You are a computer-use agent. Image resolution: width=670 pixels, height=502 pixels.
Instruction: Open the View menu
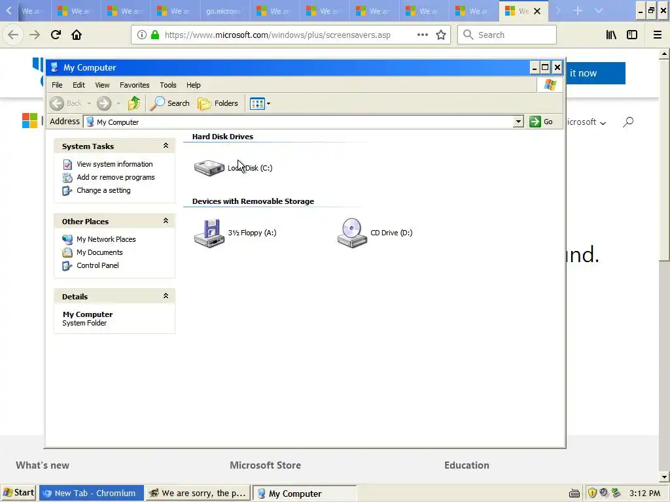pos(102,85)
